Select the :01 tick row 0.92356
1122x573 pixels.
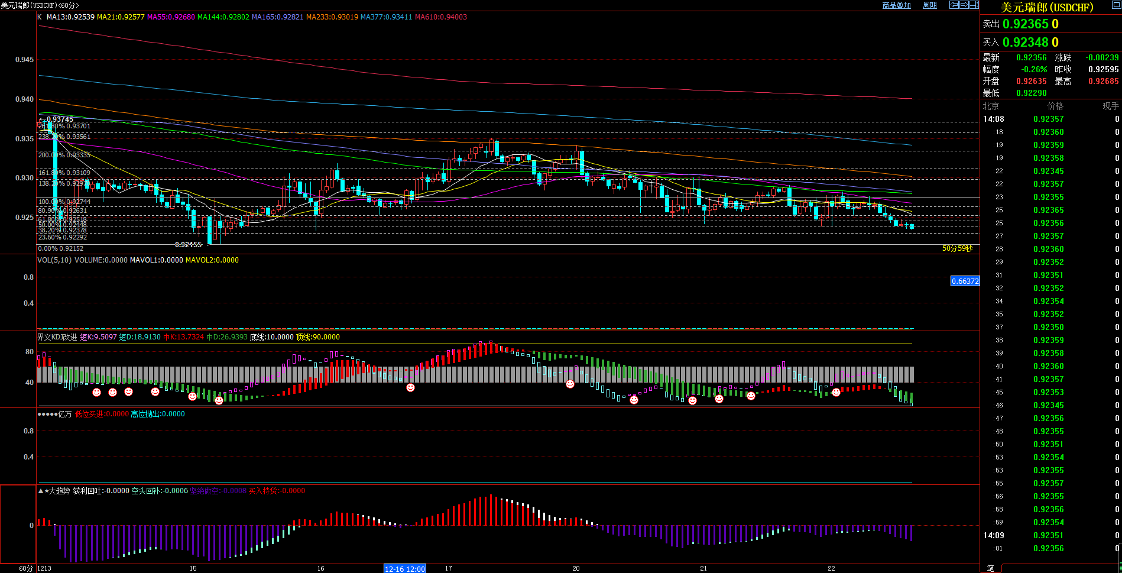pos(1051,548)
